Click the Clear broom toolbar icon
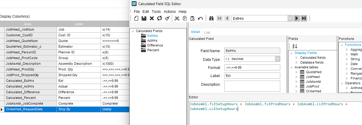The width and height of the screenshot is (362, 125). pos(167,18)
